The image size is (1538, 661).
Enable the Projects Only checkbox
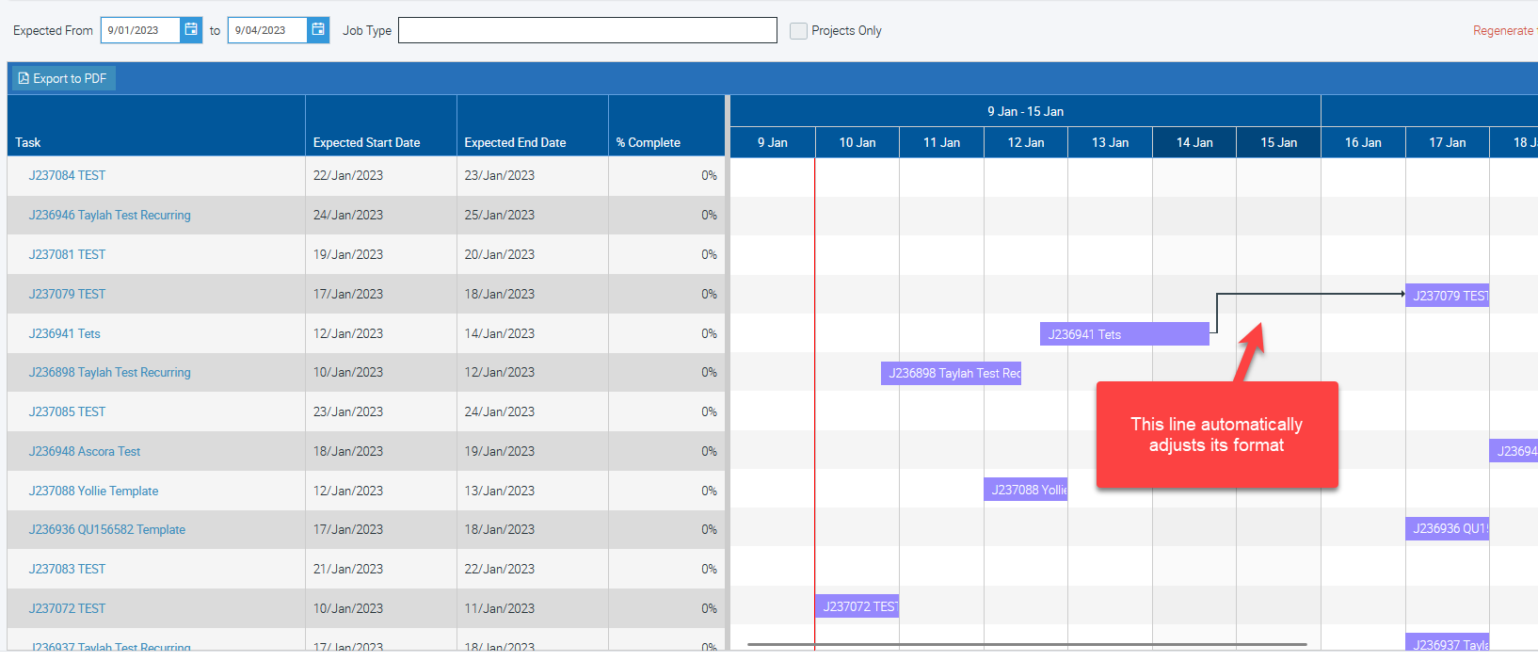point(798,31)
